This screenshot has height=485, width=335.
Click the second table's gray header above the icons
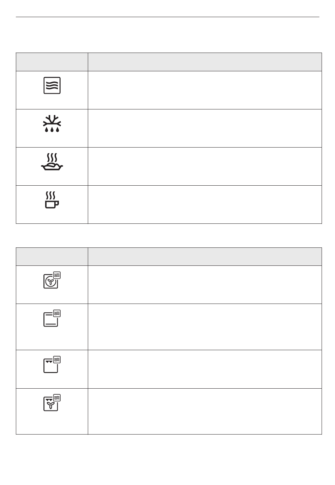[x=52, y=257]
